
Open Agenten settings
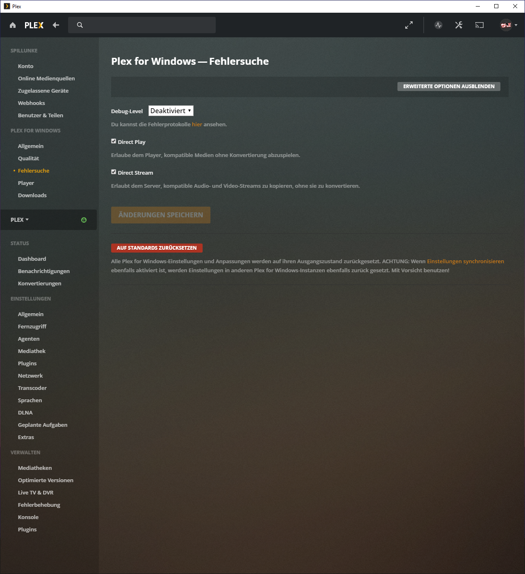pos(29,339)
